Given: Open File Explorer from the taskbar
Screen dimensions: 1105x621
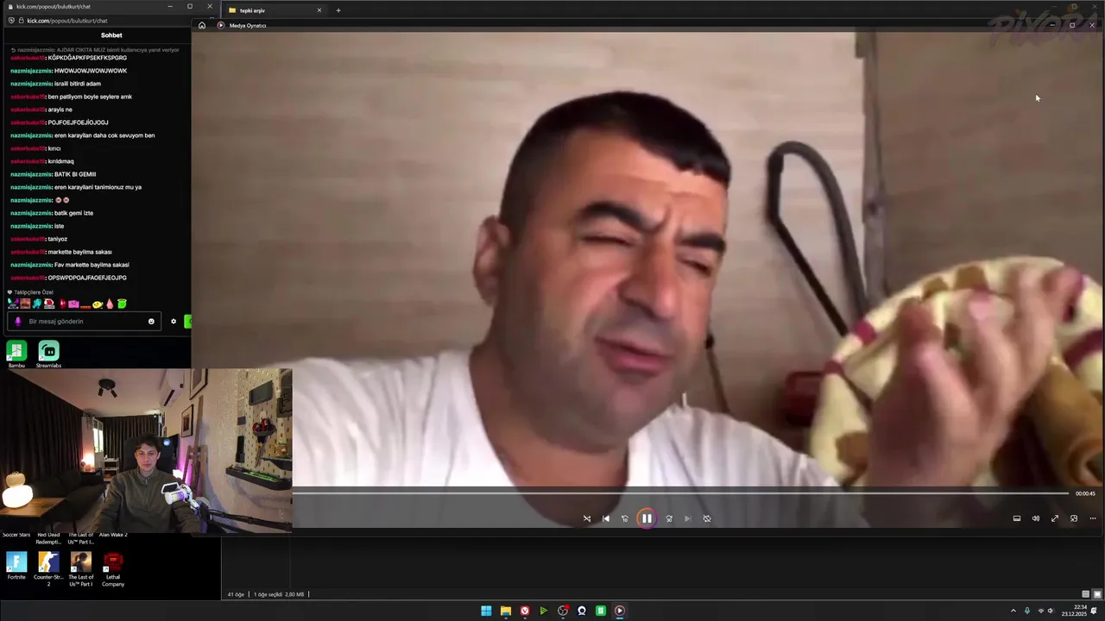Looking at the screenshot, I should click(x=505, y=611).
